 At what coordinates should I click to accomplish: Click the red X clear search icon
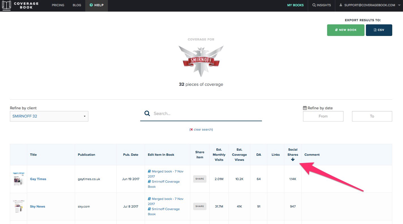[x=191, y=129]
